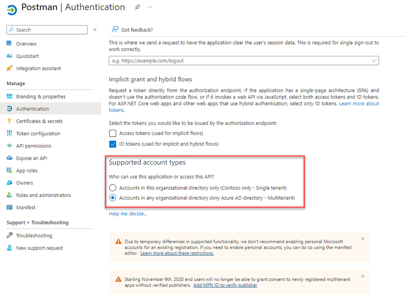This screenshot has height=301, width=406.
Task: Click the Token configuration bars icon
Action: [9, 133]
